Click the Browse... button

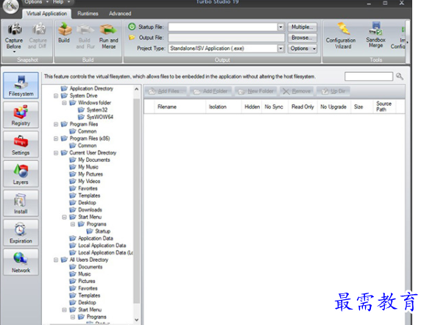point(302,37)
